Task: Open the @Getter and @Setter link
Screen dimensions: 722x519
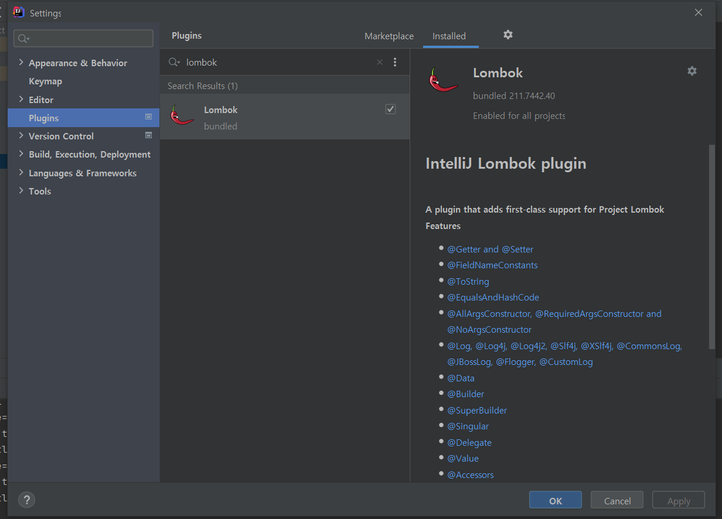Action: (491, 249)
